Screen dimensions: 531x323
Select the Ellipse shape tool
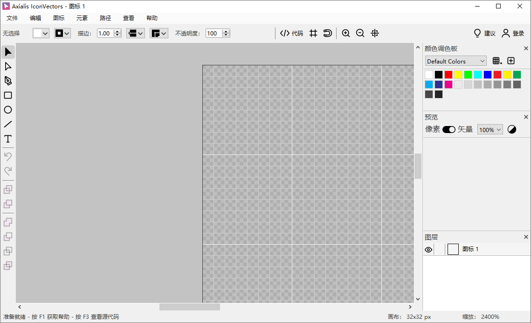point(8,110)
